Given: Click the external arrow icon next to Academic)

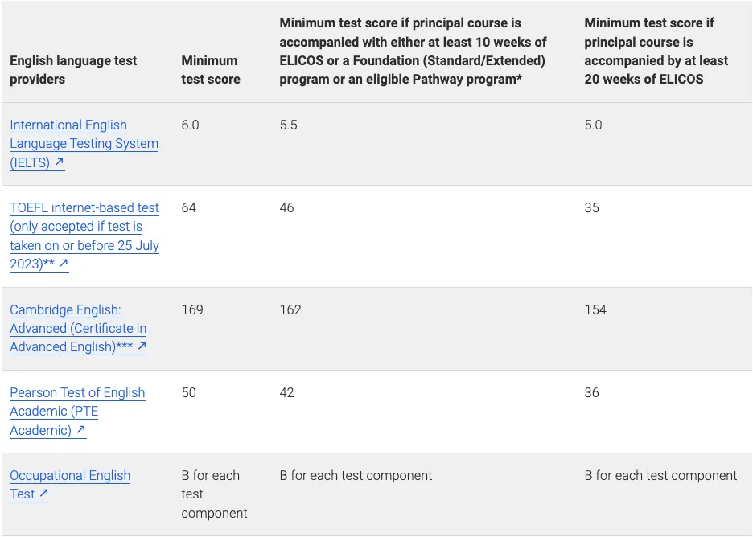Looking at the screenshot, I should click(81, 429).
